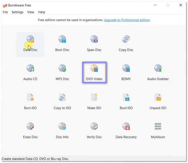Image resolution: width=188 pixels, height=163 pixels.
Task: Open the Data Disc tool
Action: pos(30,44)
